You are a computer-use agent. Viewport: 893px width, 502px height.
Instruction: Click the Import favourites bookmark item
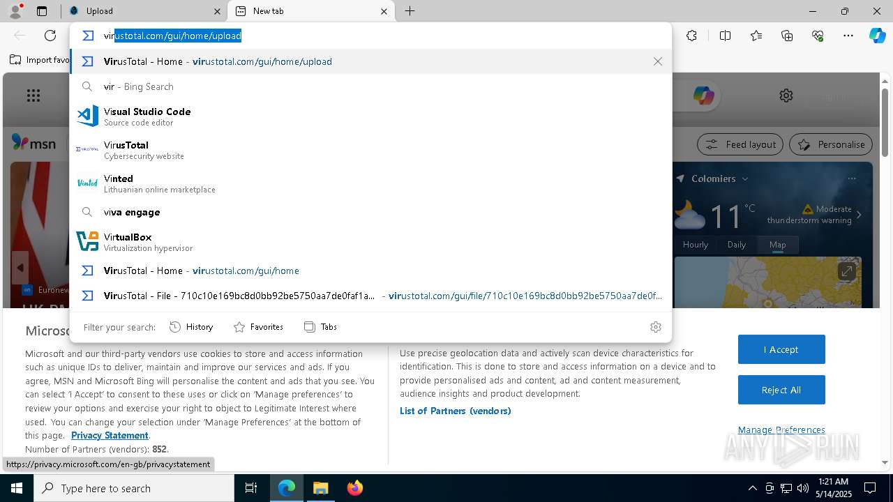[x=40, y=60]
